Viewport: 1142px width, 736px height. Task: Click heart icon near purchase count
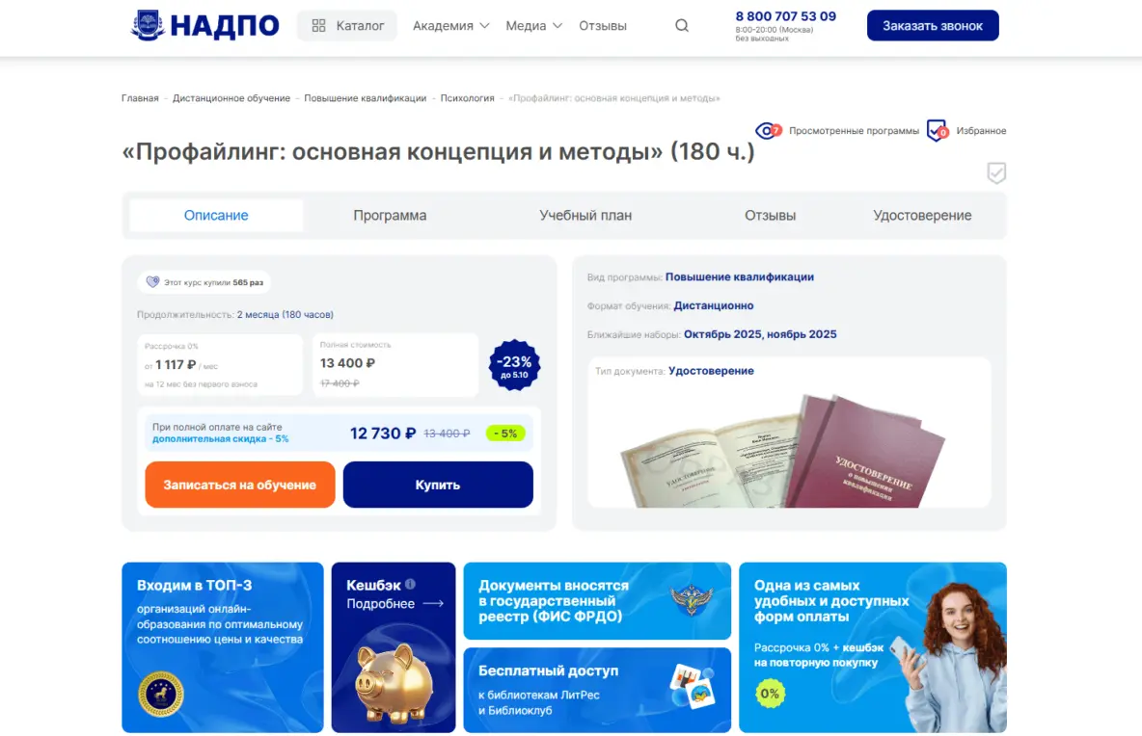(152, 282)
